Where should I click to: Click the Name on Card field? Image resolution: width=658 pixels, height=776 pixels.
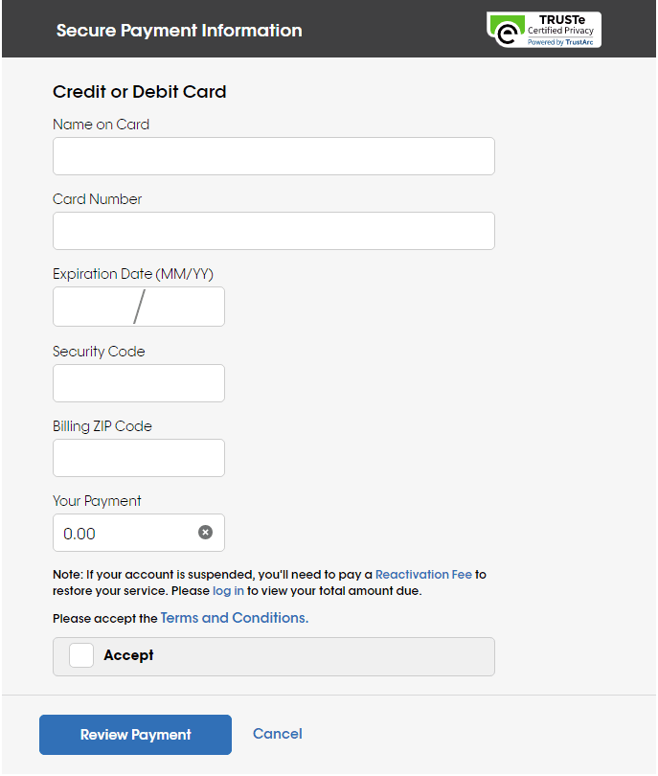click(273, 155)
